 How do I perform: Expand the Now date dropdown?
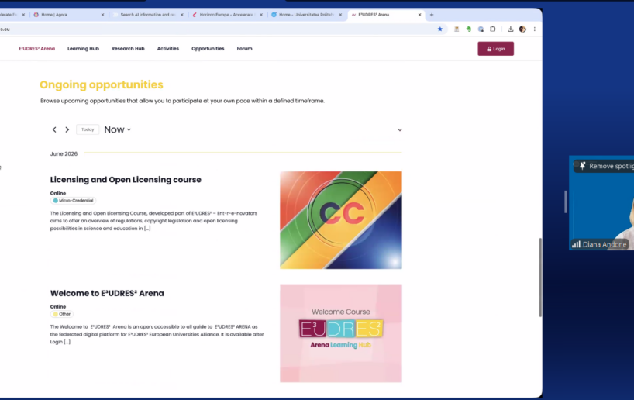coord(118,129)
